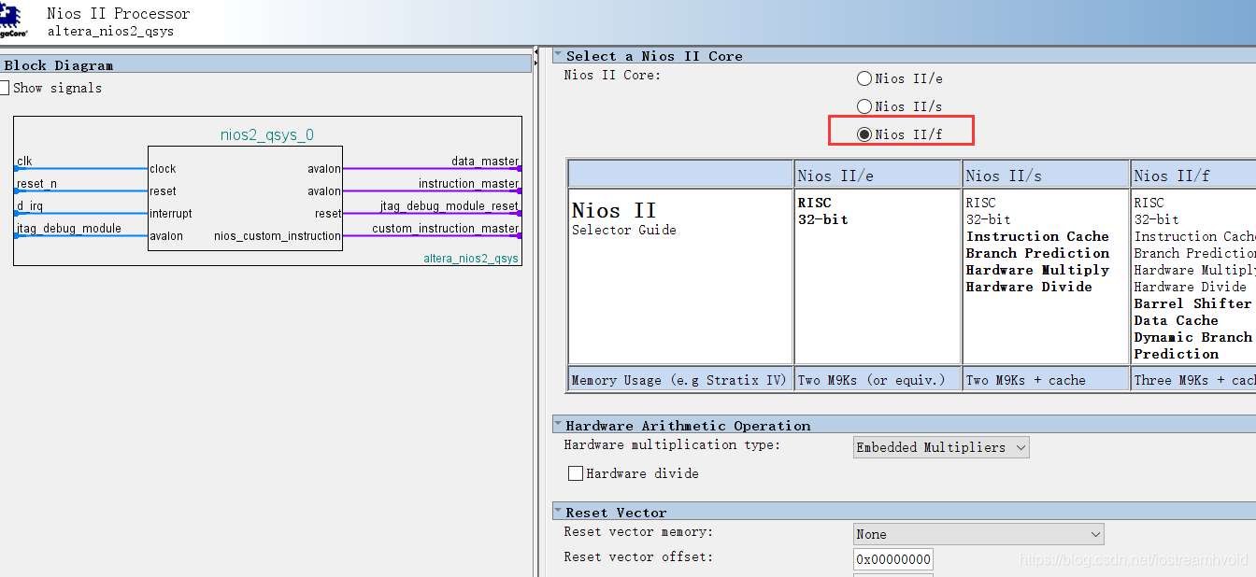This screenshot has width=1256, height=577.
Task: Click the altera_nios2_qsys label in the block diagram
Action: coord(470,259)
